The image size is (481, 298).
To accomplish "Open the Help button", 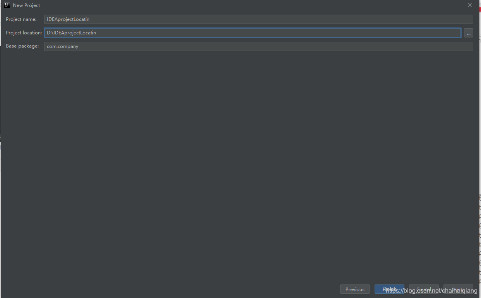I will 458,289.
